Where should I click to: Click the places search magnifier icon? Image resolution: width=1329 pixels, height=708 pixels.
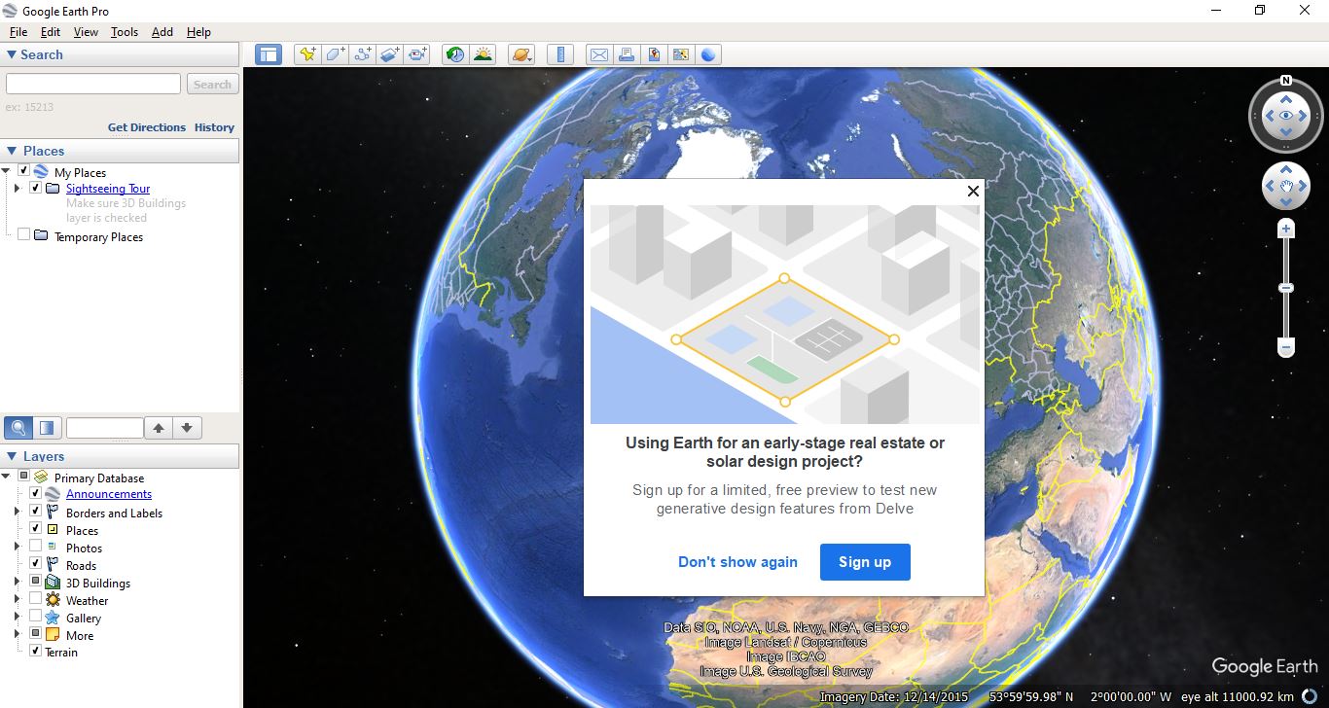tap(18, 428)
